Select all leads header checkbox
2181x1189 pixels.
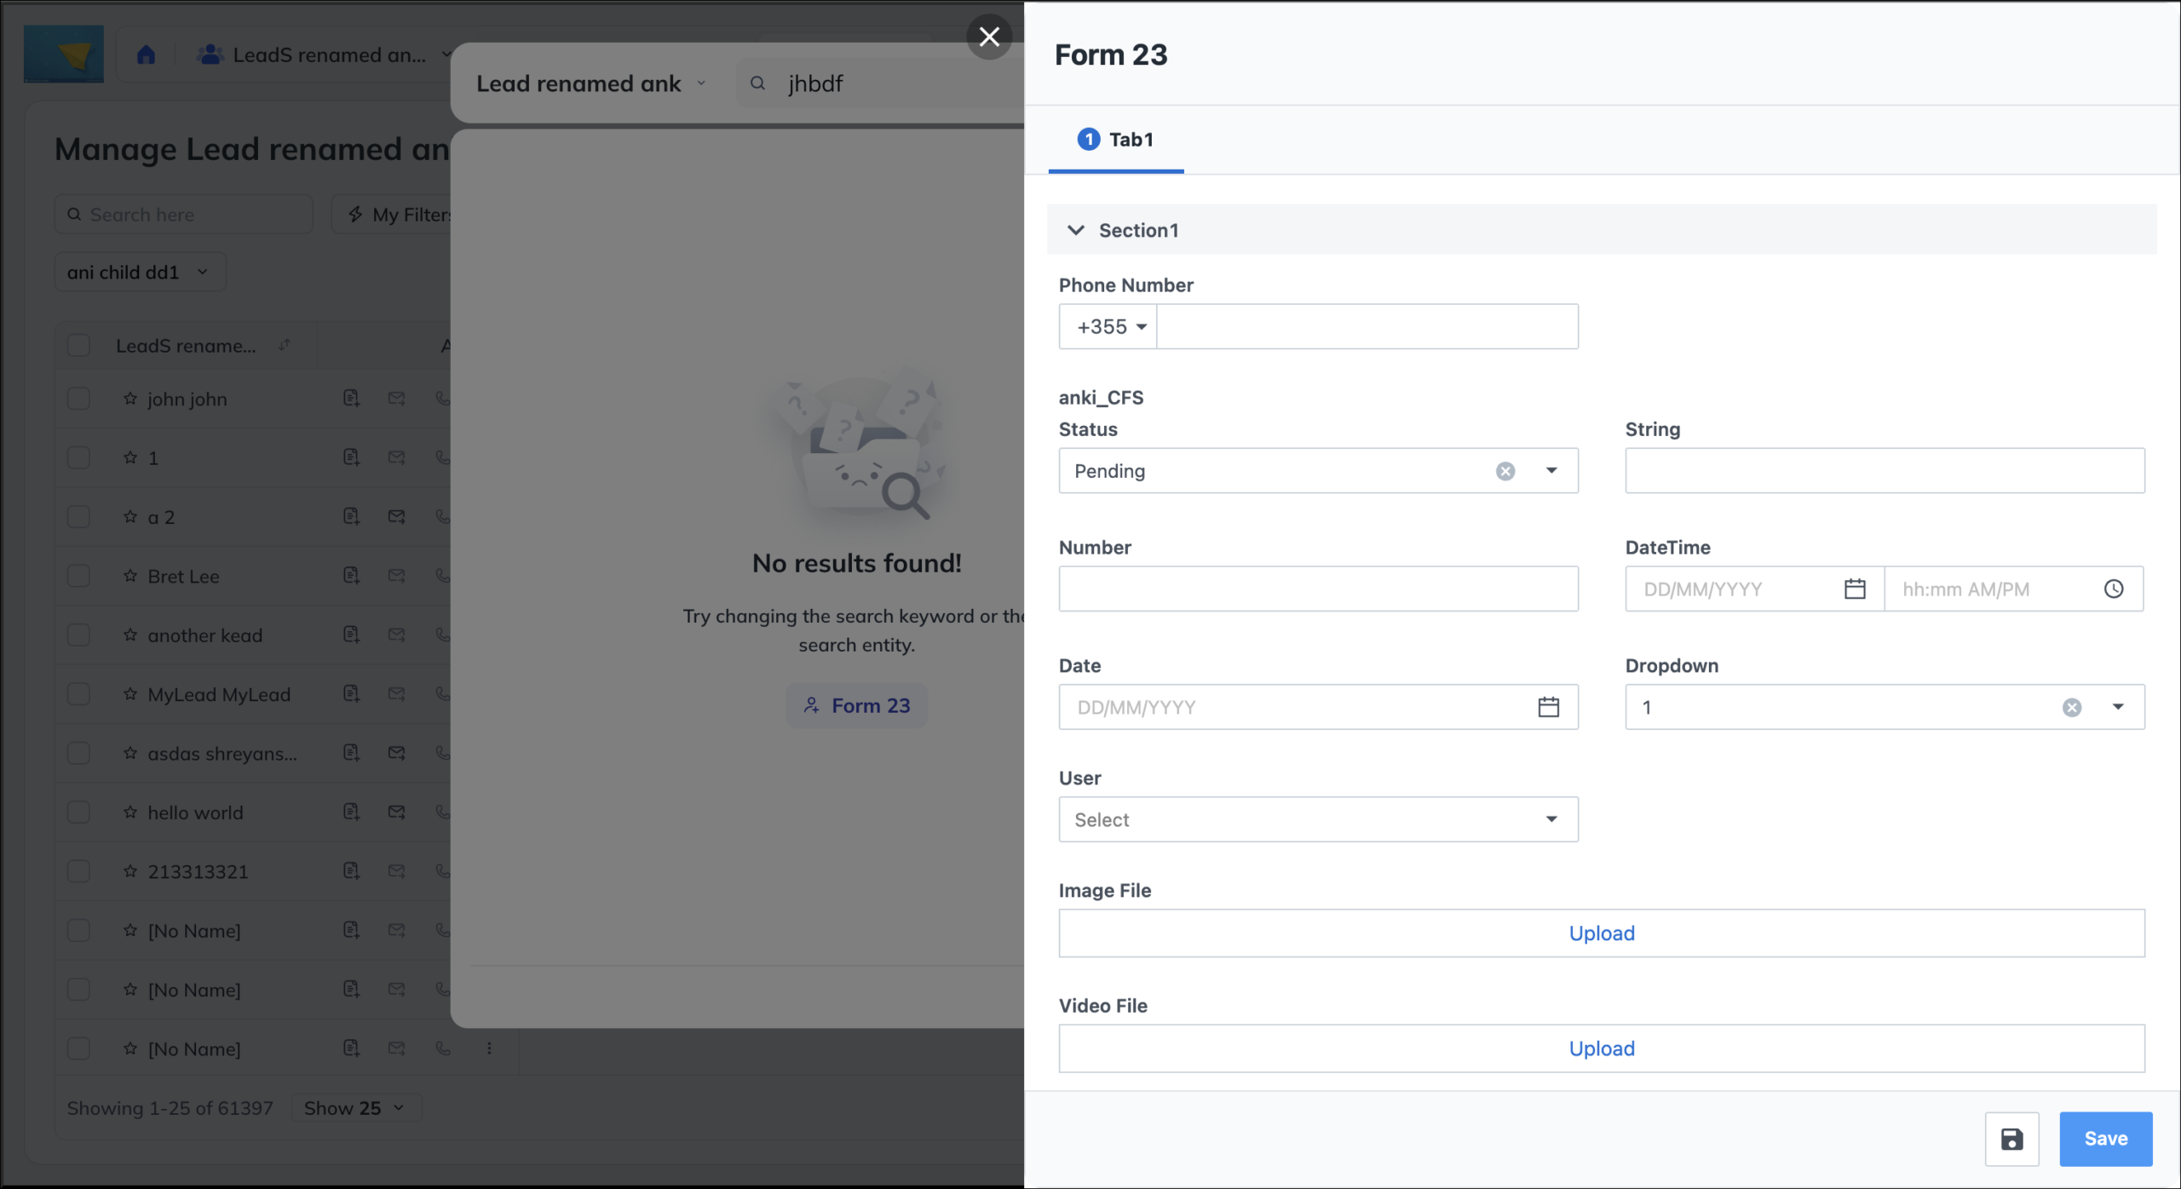pos(78,345)
